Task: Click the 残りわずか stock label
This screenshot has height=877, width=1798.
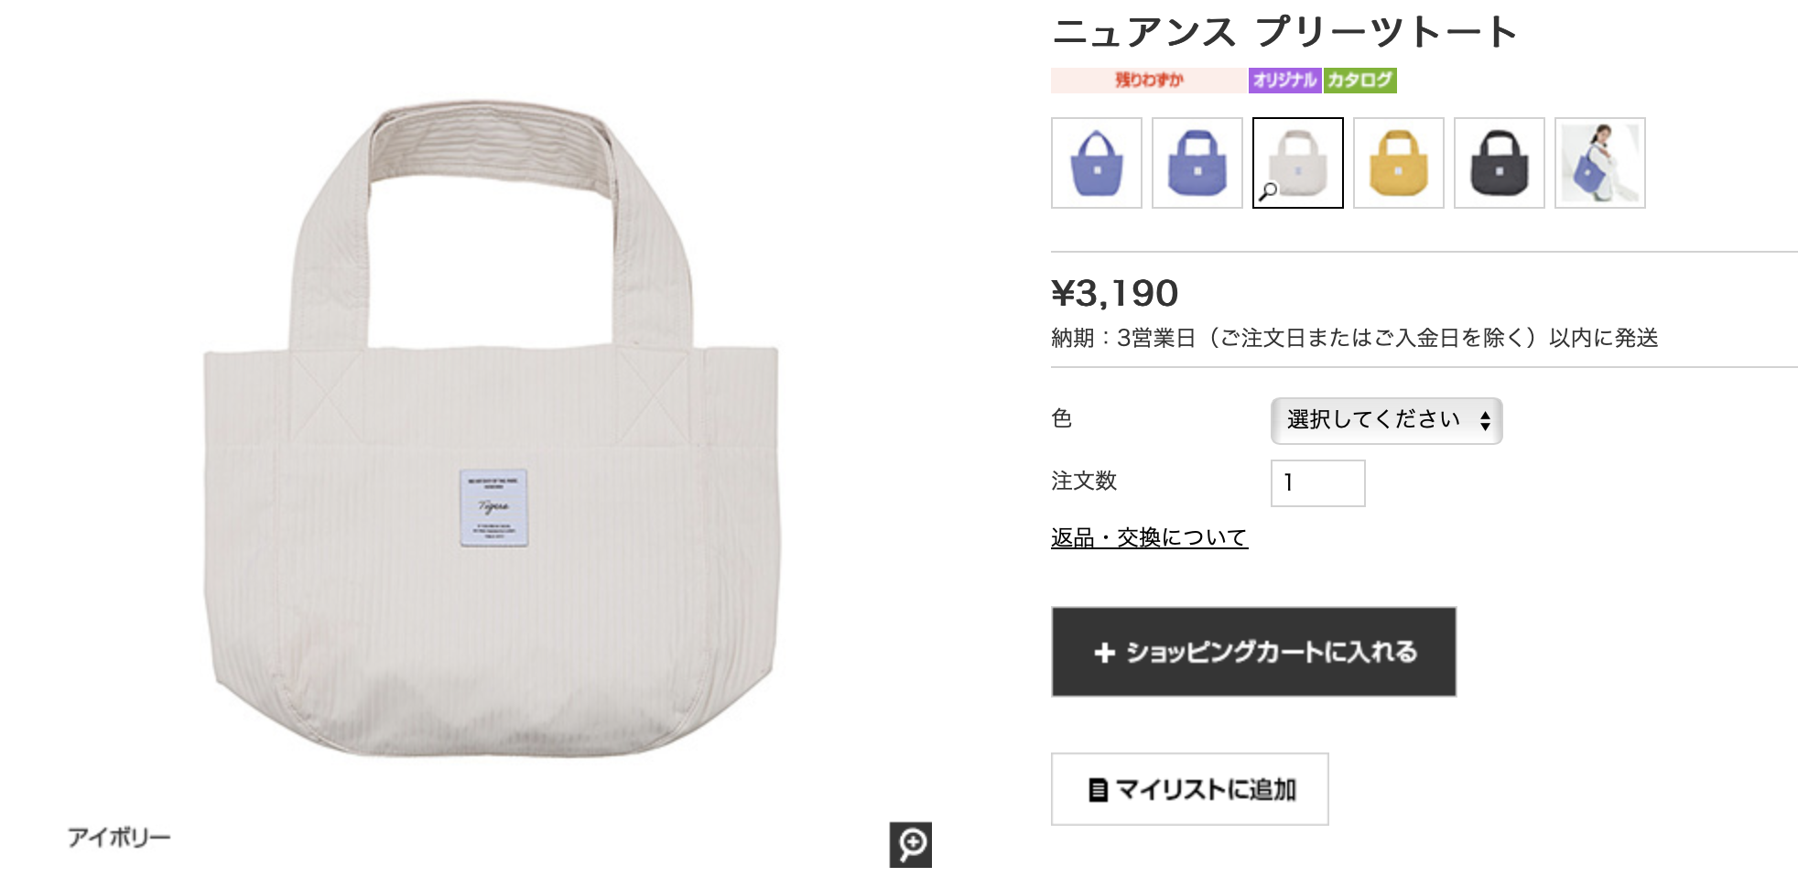Action: click(1148, 81)
